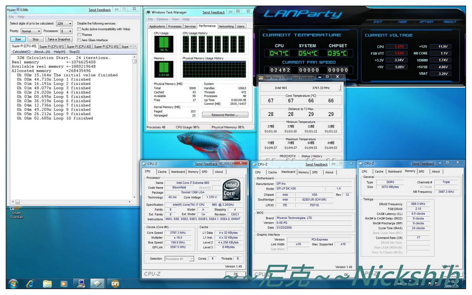Click the Action Center flag tray icon
This screenshot has width=472, height=295.
coord(430,284)
